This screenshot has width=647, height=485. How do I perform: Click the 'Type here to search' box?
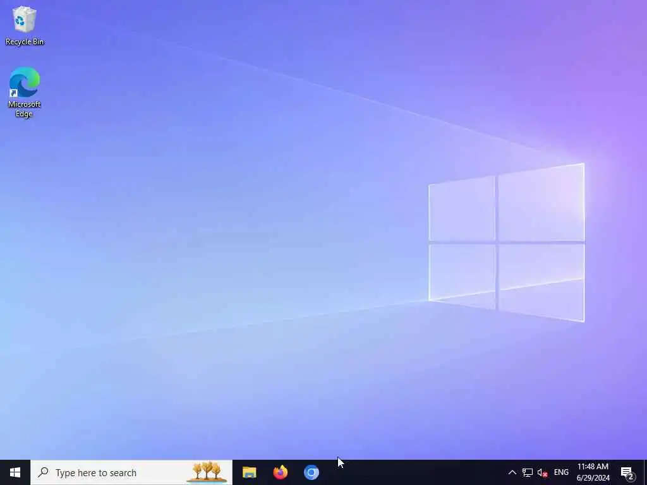pyautogui.click(x=131, y=472)
